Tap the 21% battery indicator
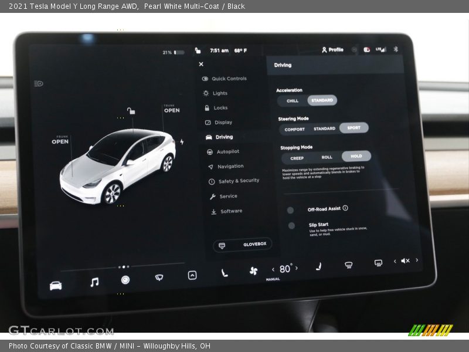 point(174,52)
